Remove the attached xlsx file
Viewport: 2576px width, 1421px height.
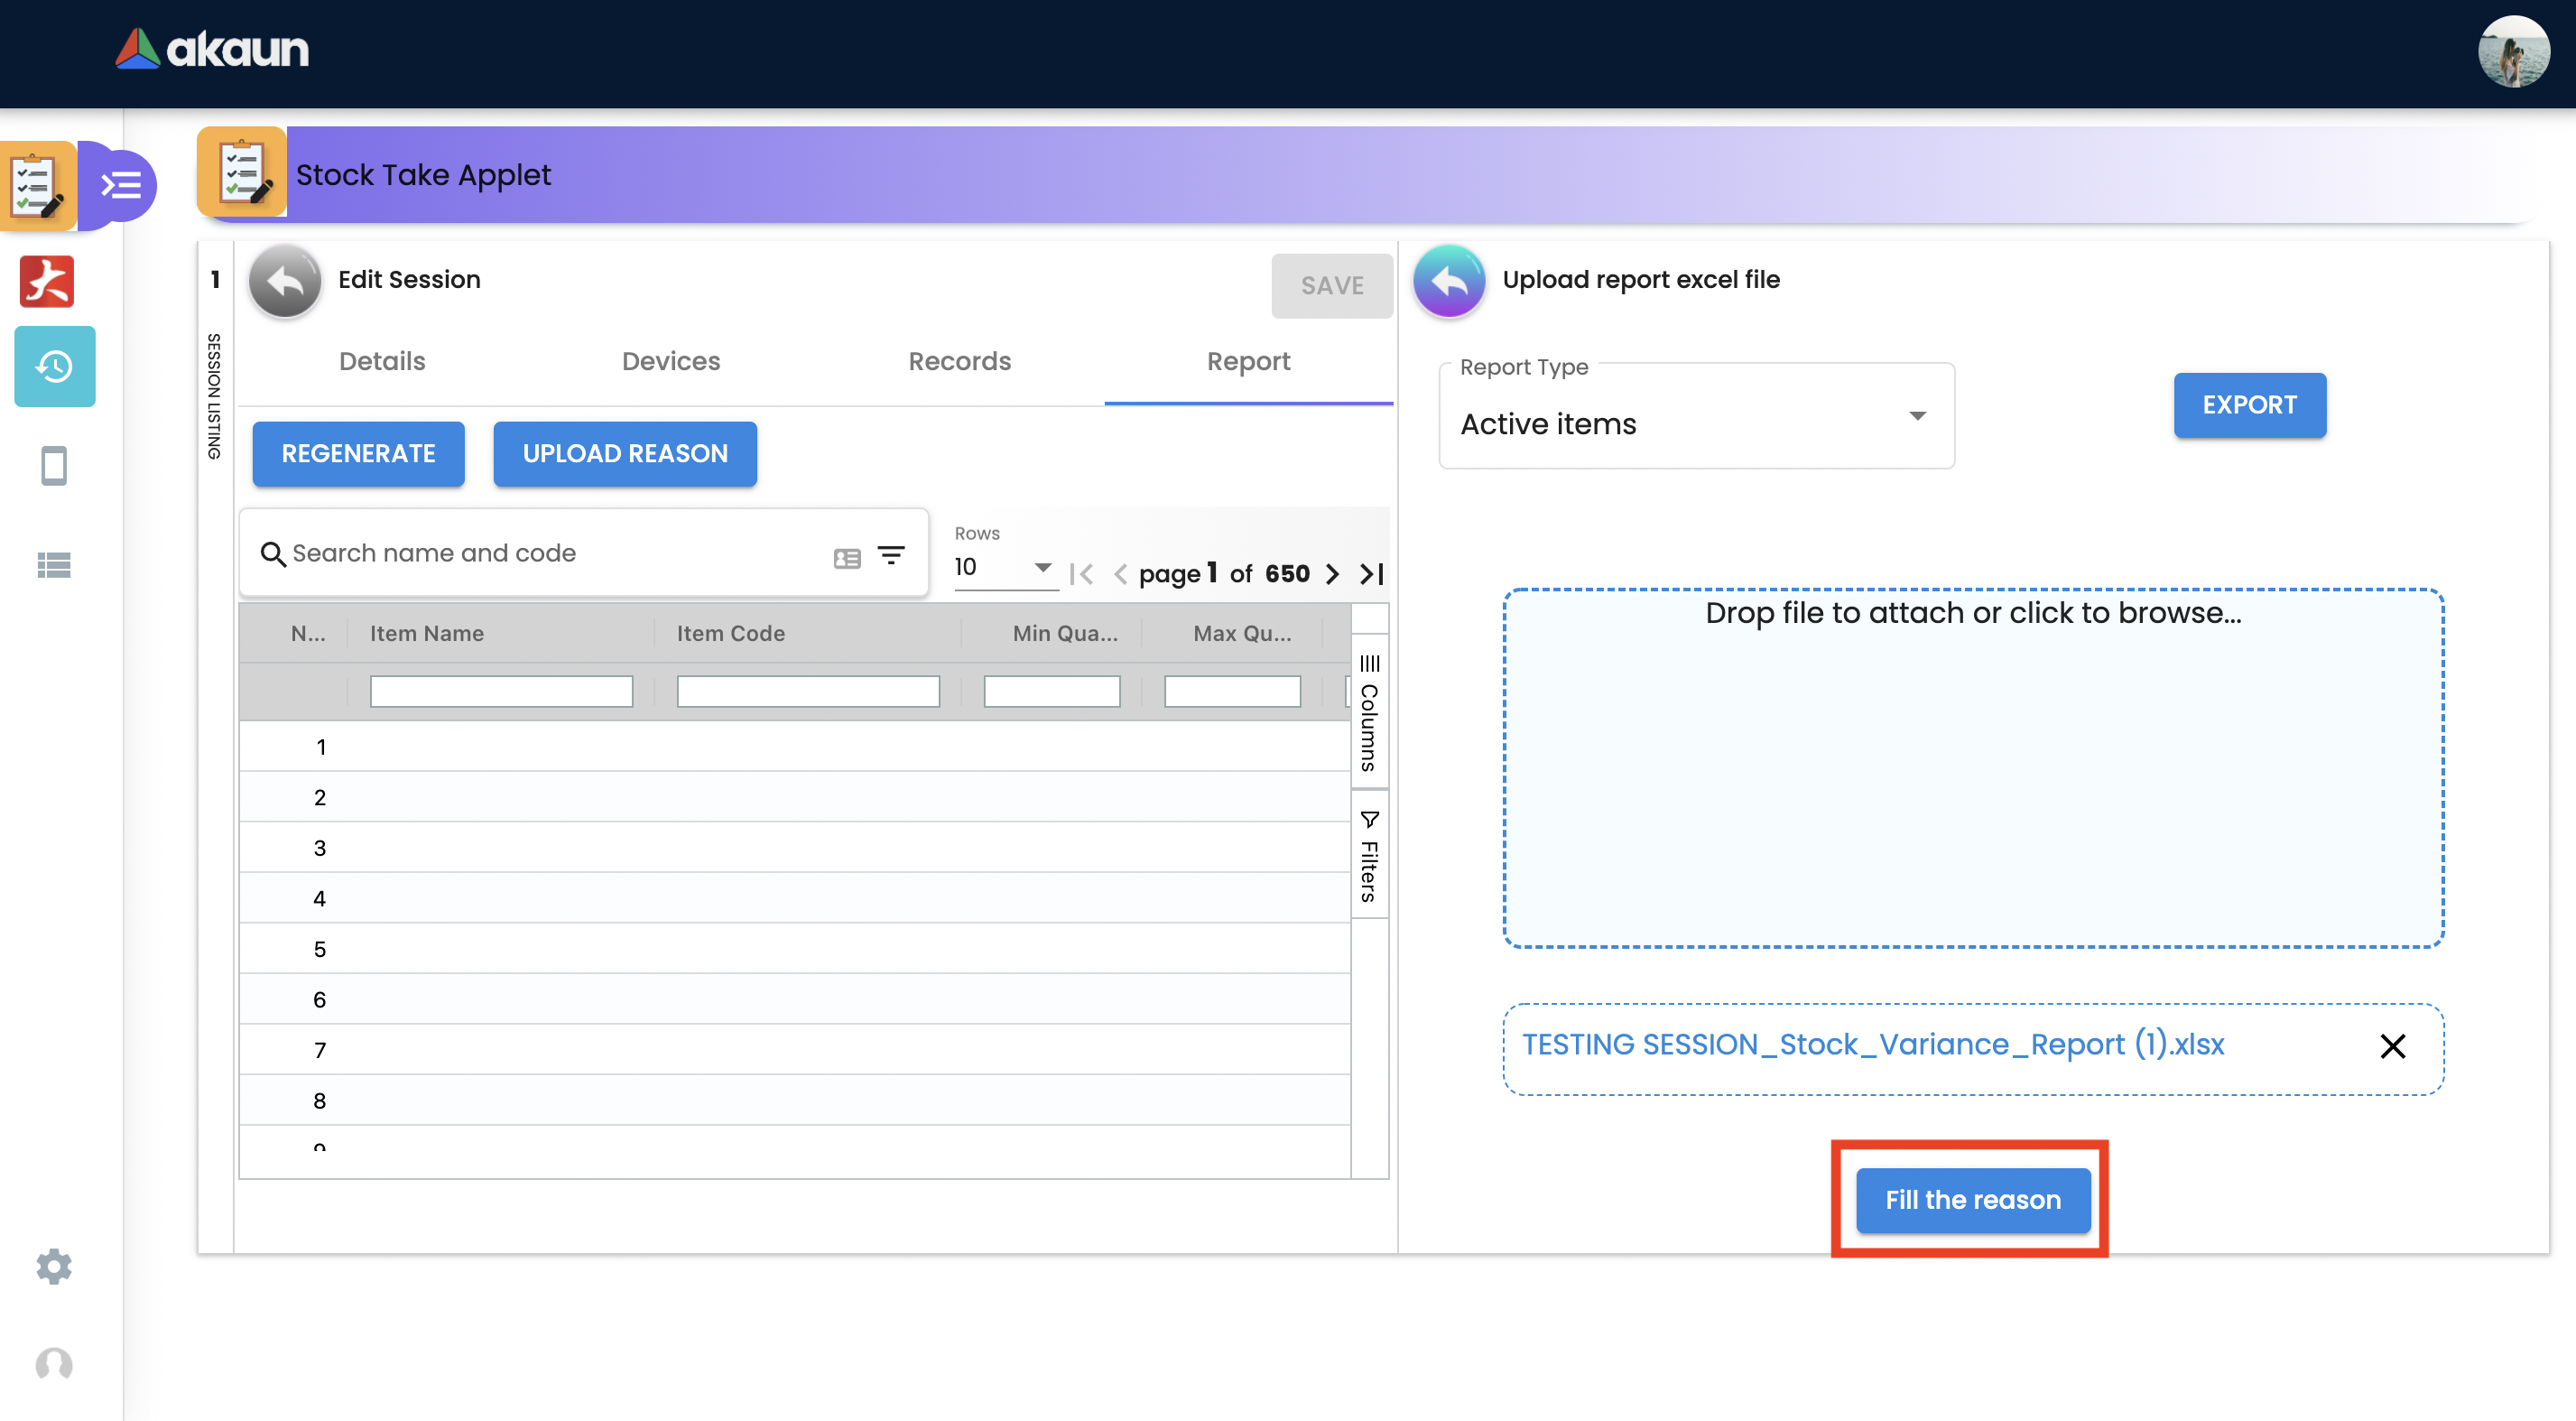tap(2392, 1046)
